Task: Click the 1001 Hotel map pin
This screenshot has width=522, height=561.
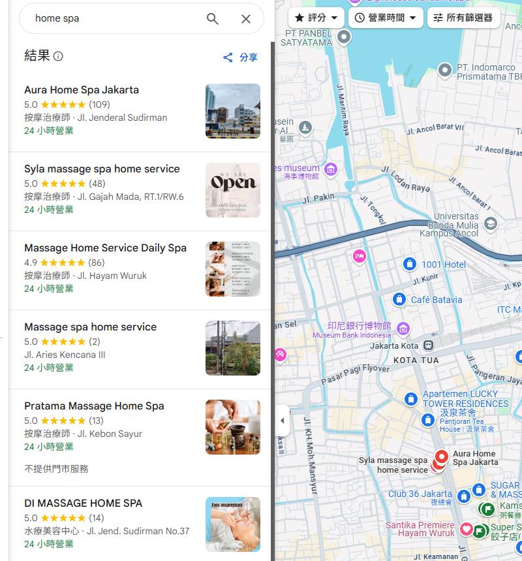Action: click(410, 264)
